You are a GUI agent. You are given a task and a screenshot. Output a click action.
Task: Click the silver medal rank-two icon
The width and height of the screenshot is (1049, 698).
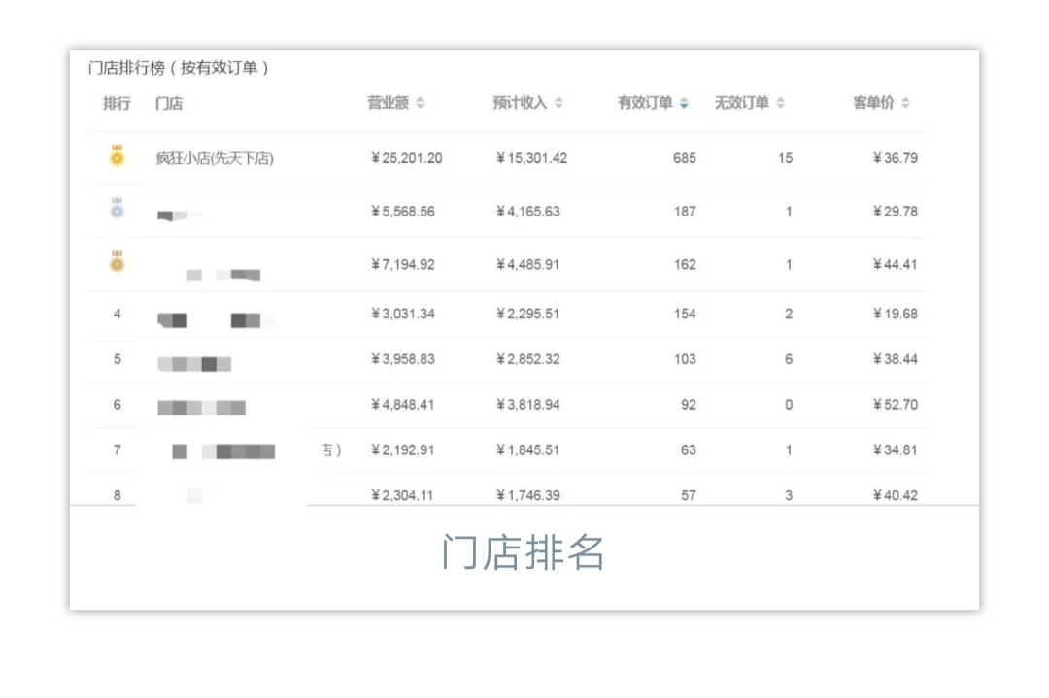click(118, 208)
